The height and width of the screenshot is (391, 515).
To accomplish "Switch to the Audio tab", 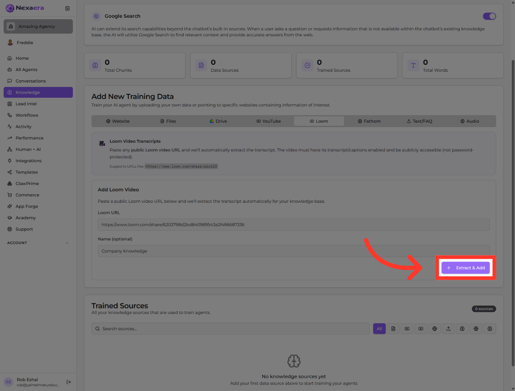I will (x=470, y=121).
